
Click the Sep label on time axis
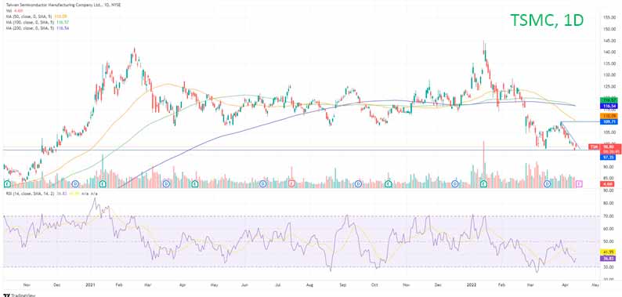(344, 284)
